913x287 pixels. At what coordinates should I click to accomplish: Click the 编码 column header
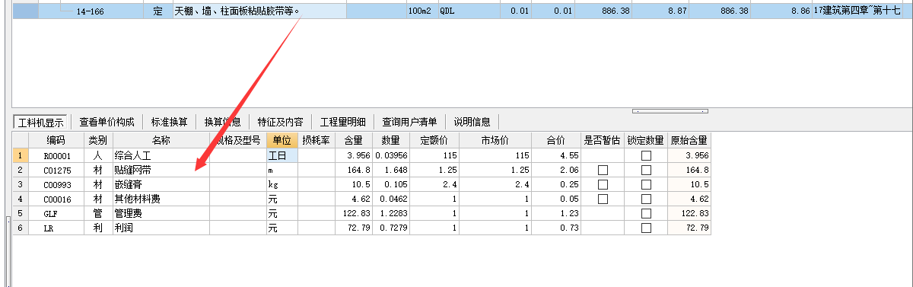pos(56,140)
